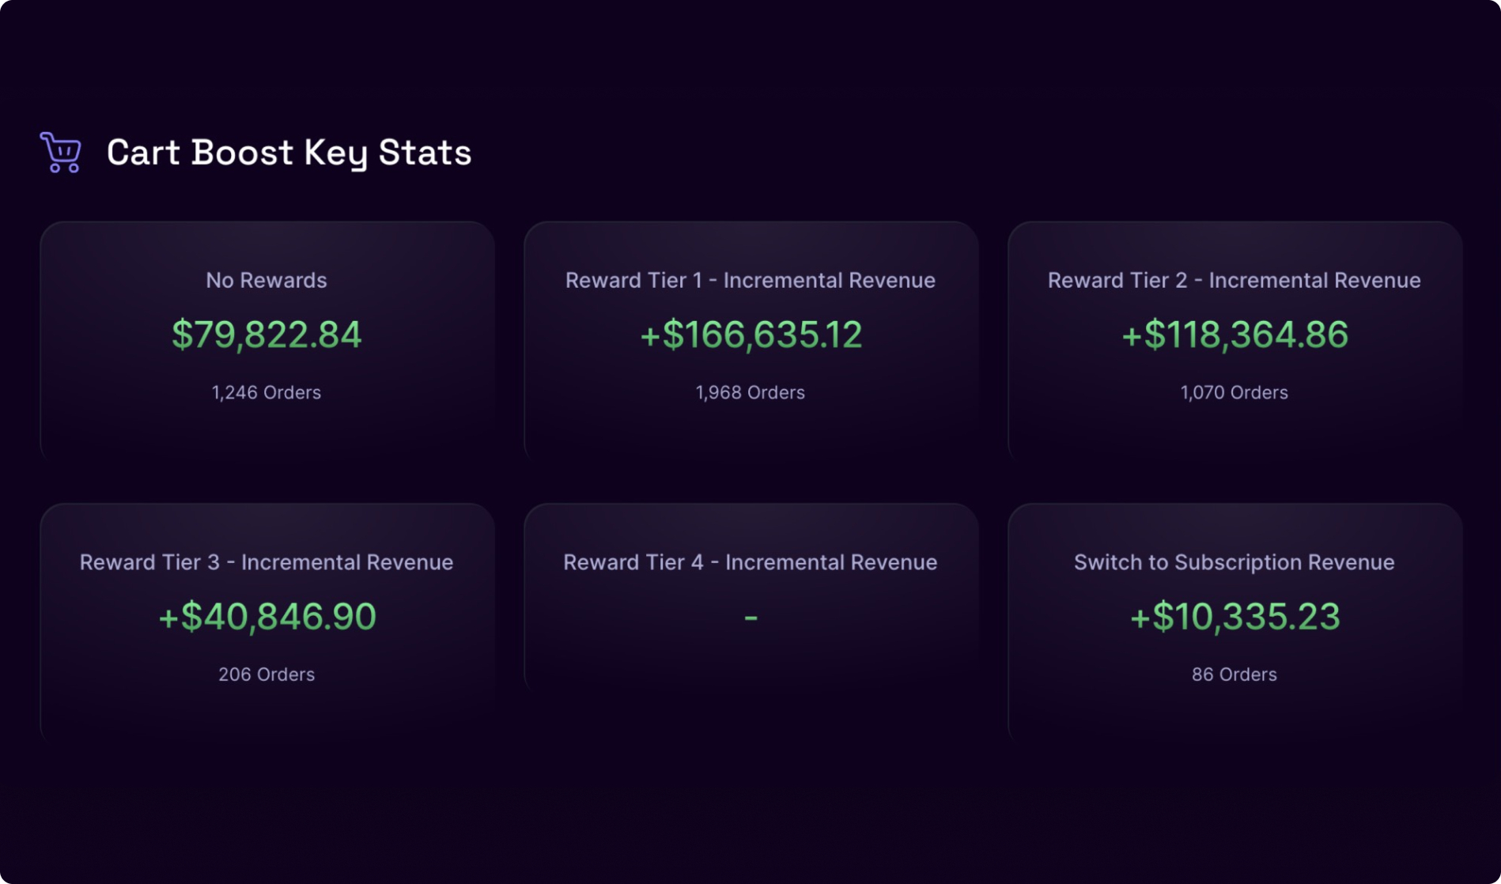
Task: Select the Reward Tier 1 label
Action: coord(750,280)
